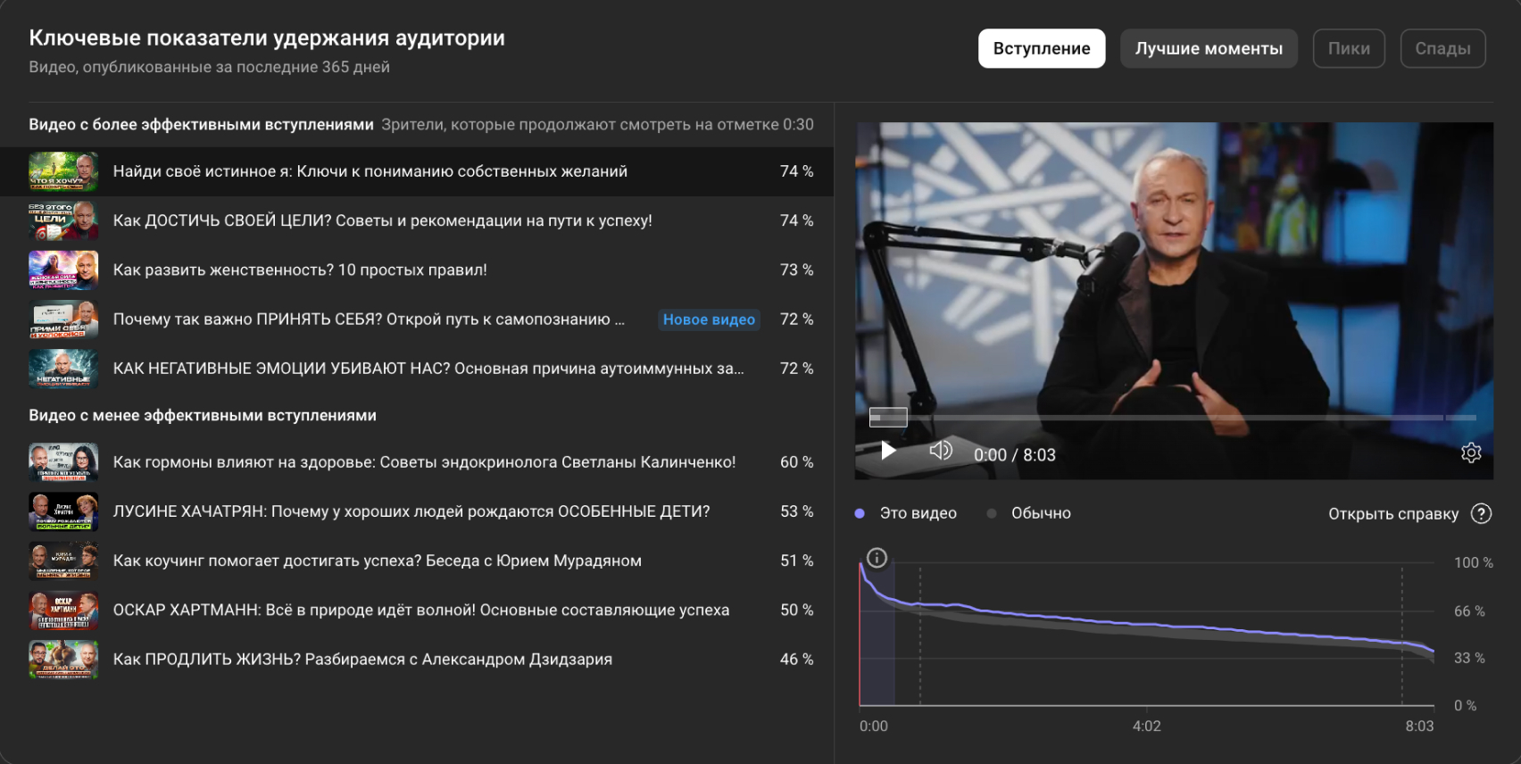Select video 'КАК НЕГАТИВНЫЕ ЭМОЦИИ УБИВАЮТ НАС?'
Screen dimensions: 1521x764
click(x=417, y=369)
